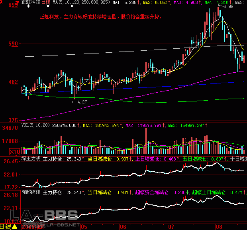
Task: Click the star marker under 日线 label
Action: (48, 6)
